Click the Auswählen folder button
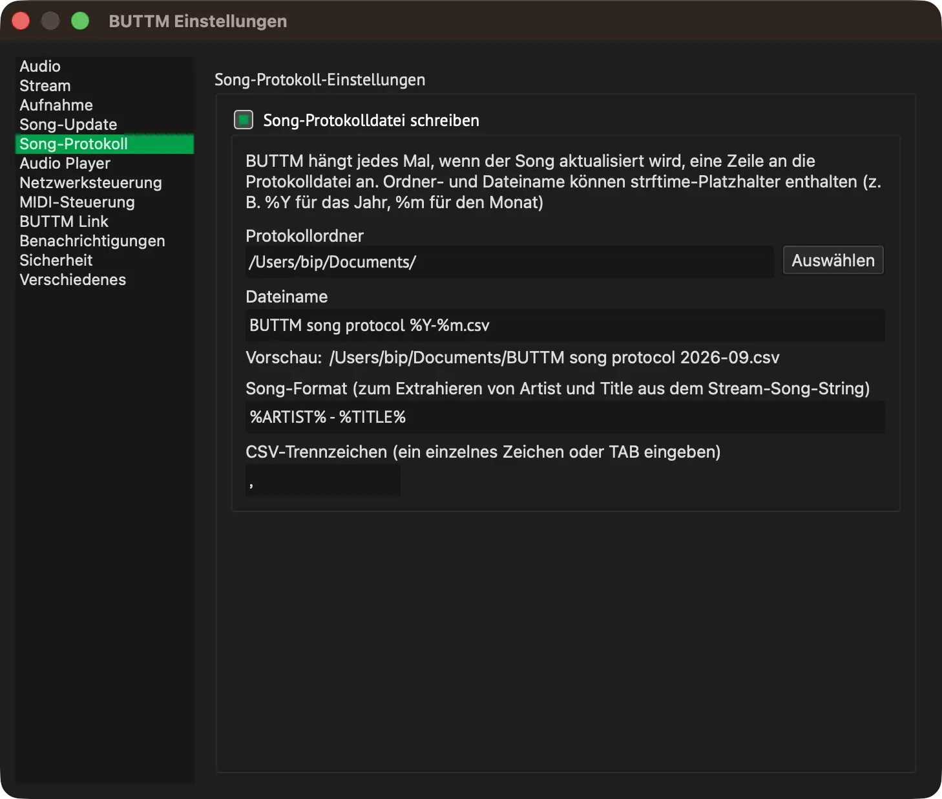 [x=833, y=261]
